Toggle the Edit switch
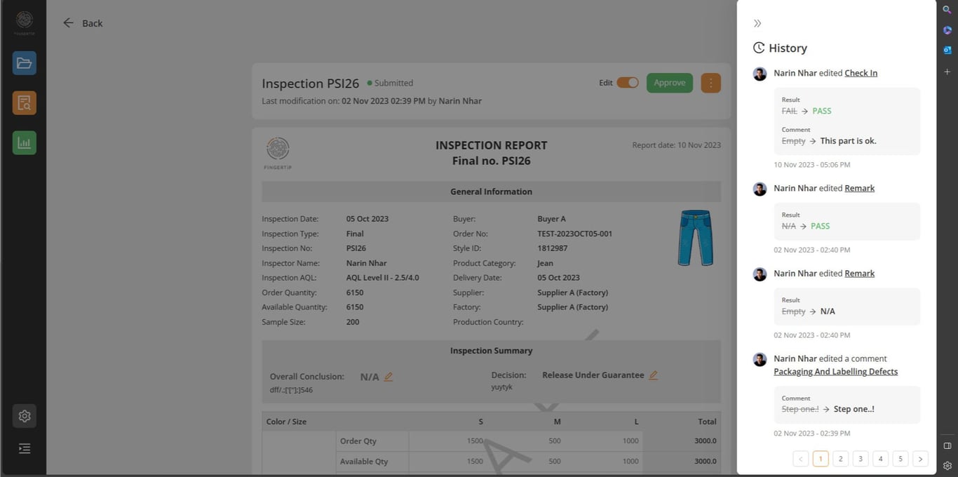The image size is (958, 477). 628,83
